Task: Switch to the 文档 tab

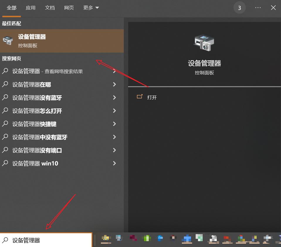Action: click(50, 8)
